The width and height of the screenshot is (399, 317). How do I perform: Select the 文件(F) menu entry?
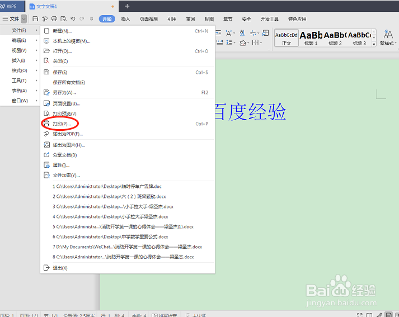(x=20, y=30)
